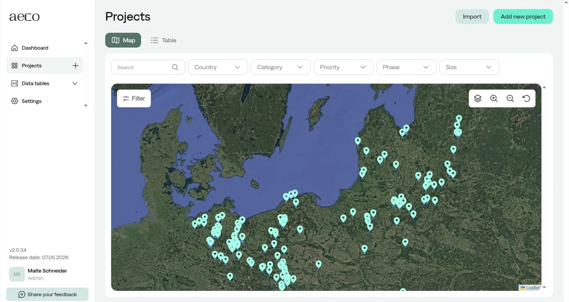Click the Dashboard home icon

pyautogui.click(x=14, y=48)
